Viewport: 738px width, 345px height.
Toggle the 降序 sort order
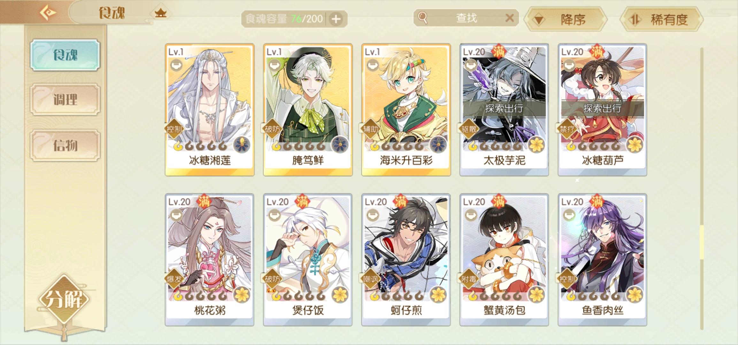565,19
